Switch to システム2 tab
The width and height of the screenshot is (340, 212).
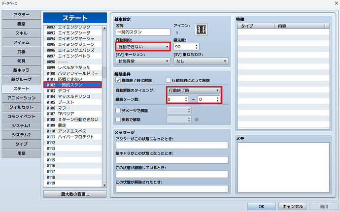click(21, 135)
